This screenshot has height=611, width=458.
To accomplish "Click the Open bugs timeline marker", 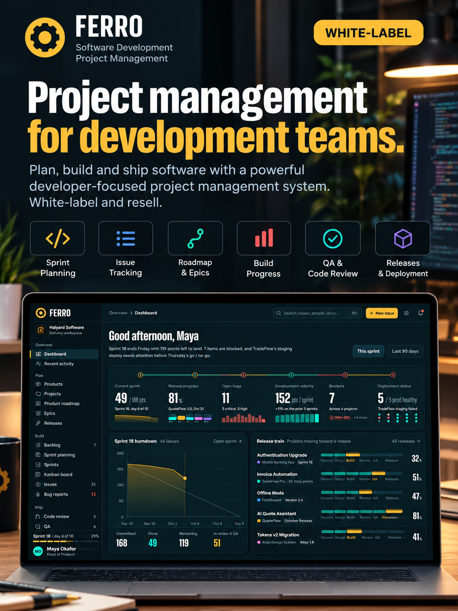I will coord(243,375).
